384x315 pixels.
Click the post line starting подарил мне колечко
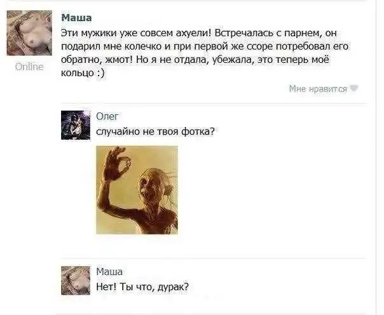[x=205, y=46]
